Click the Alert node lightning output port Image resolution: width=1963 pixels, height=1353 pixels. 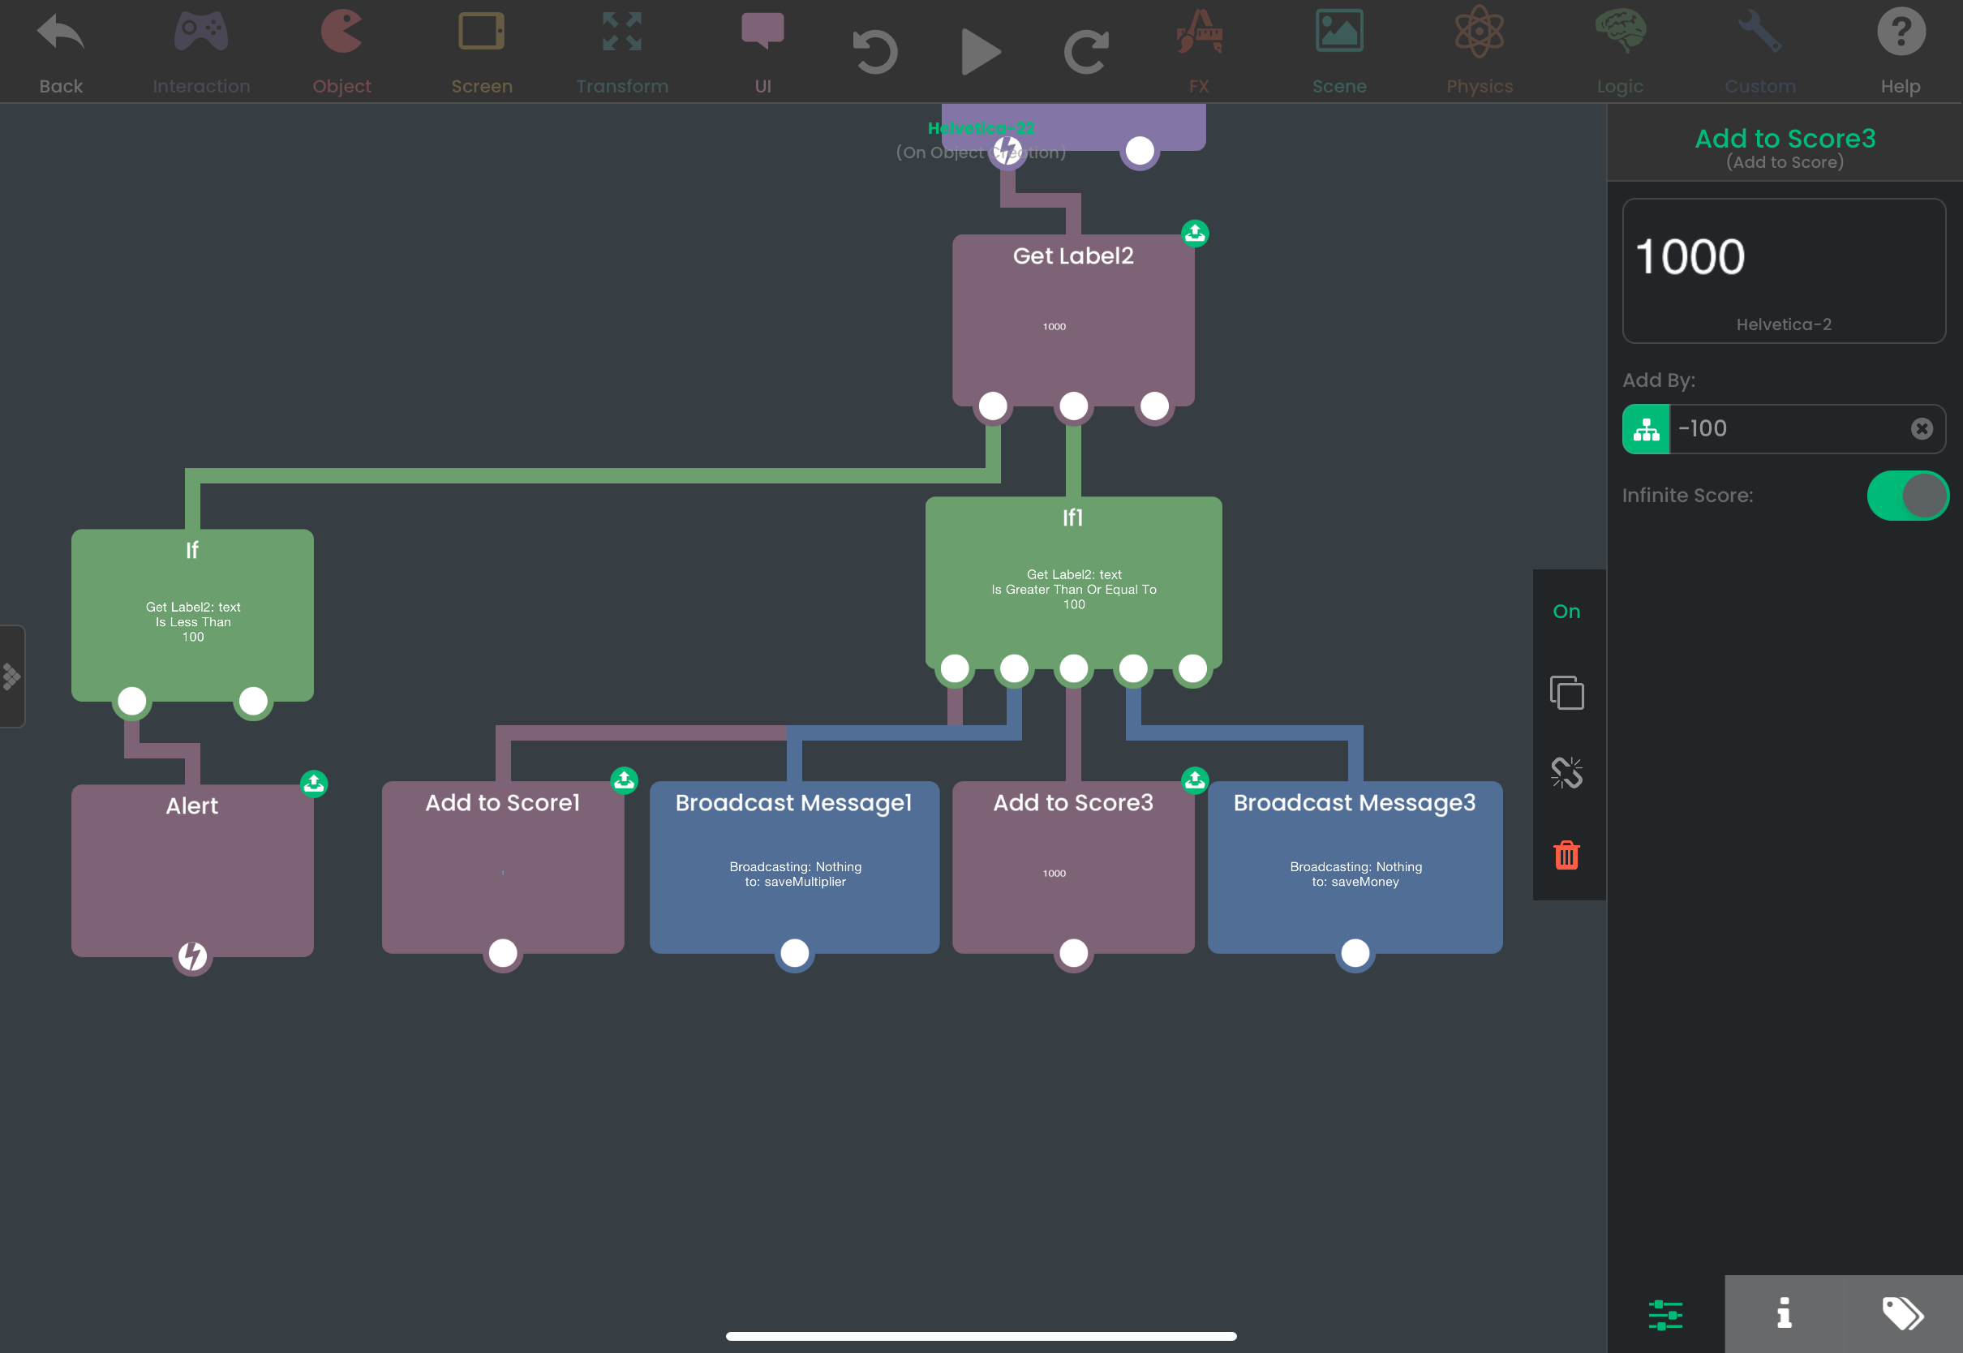(x=192, y=957)
